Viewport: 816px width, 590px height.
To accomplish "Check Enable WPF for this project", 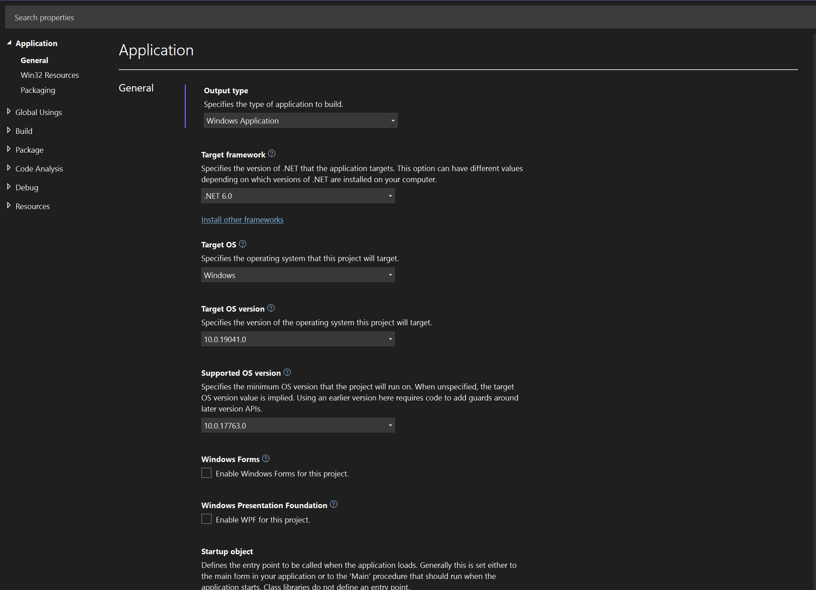I will [x=206, y=519].
